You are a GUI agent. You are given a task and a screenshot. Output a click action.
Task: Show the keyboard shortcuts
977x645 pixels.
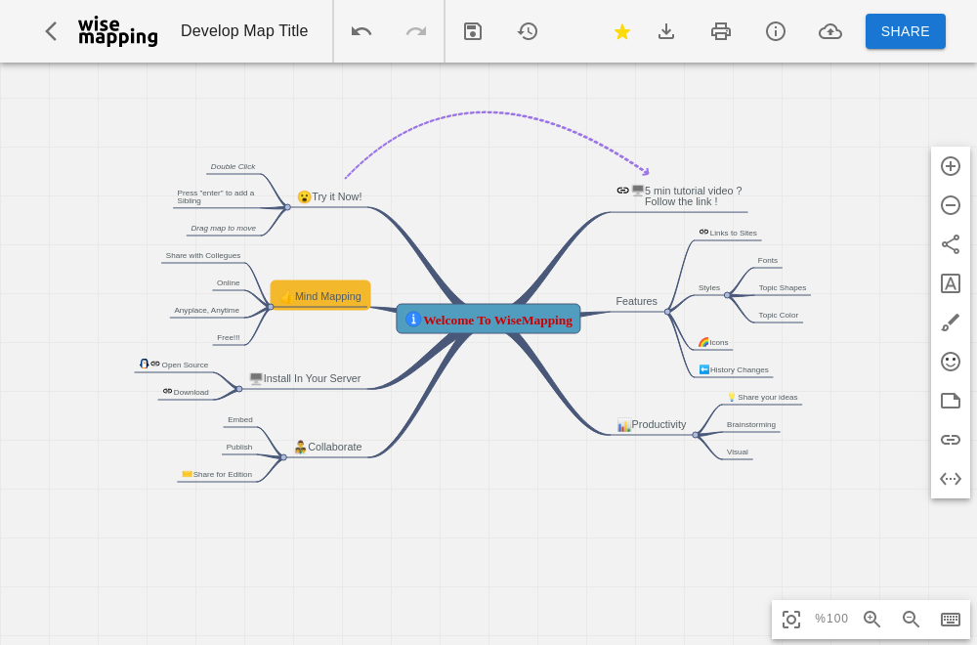pyautogui.click(x=951, y=620)
